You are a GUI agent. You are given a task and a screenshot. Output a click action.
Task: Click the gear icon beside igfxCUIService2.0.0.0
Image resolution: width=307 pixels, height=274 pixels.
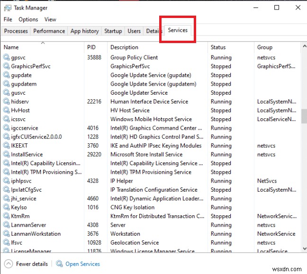[x=6, y=137]
